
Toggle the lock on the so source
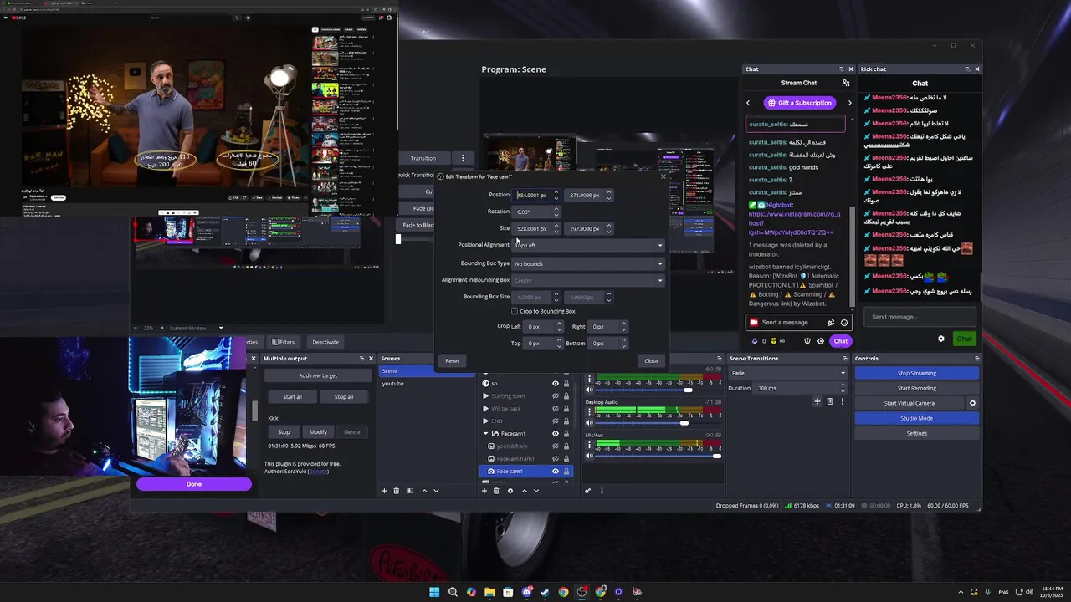[x=566, y=384]
